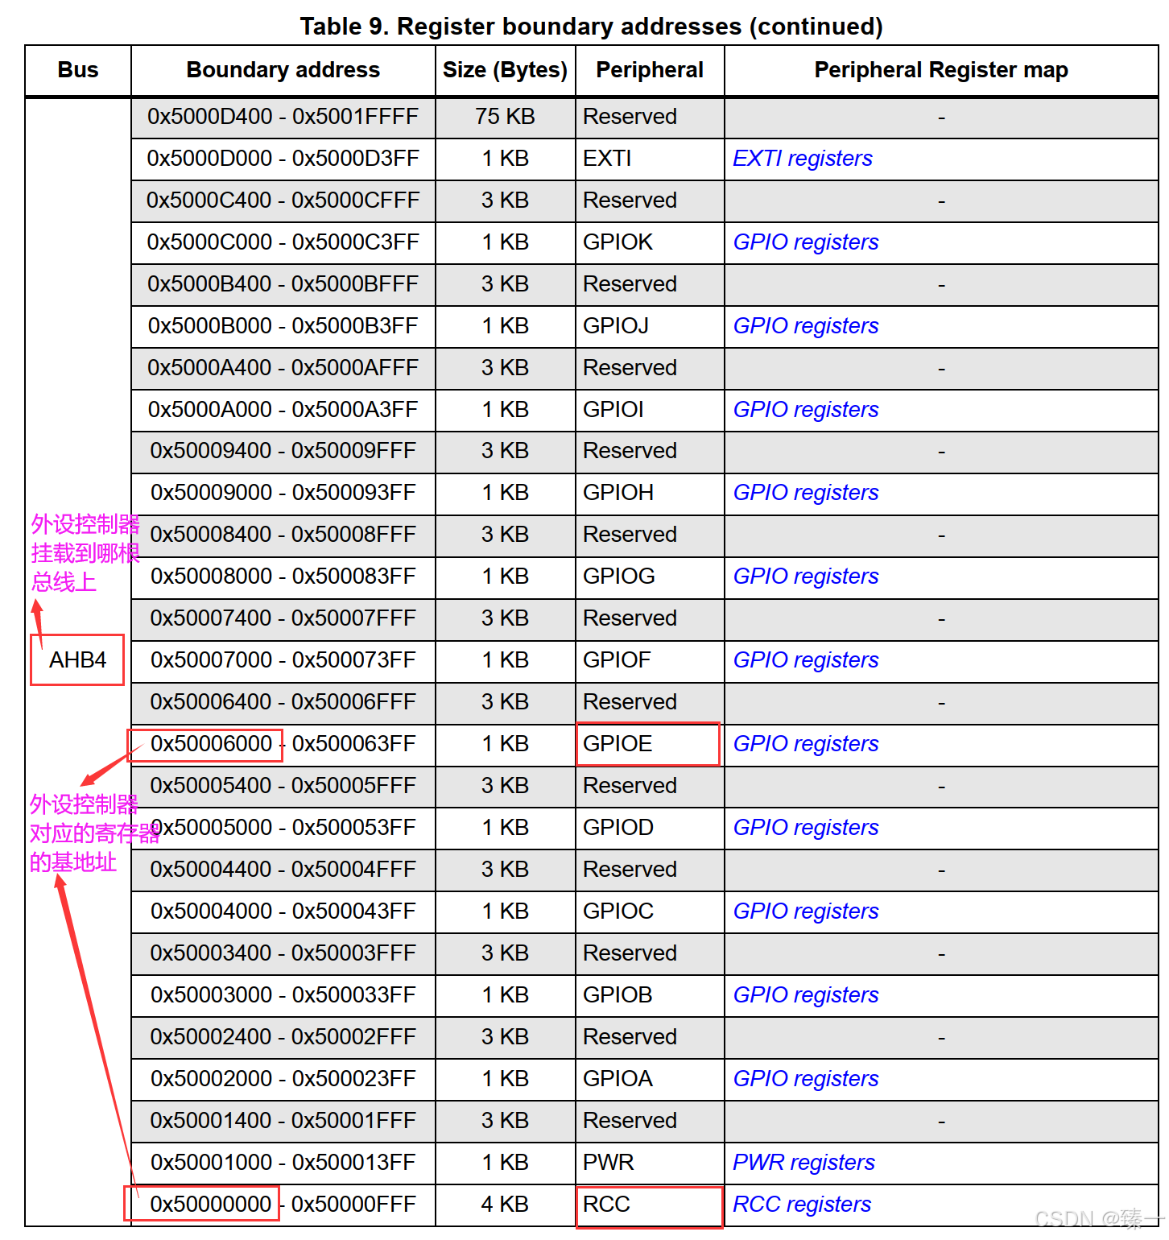This screenshot has height=1240, width=1169.
Task: Select the GPIOE peripheral cell
Action: pyautogui.click(x=650, y=744)
